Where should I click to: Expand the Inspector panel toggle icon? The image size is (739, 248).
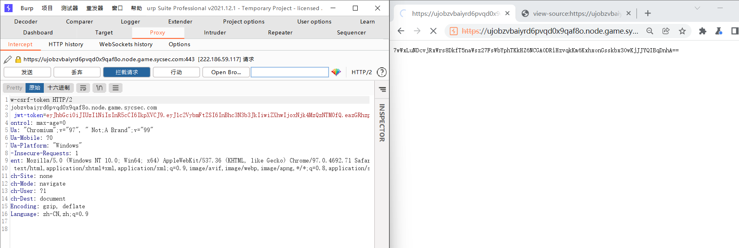tap(382, 89)
